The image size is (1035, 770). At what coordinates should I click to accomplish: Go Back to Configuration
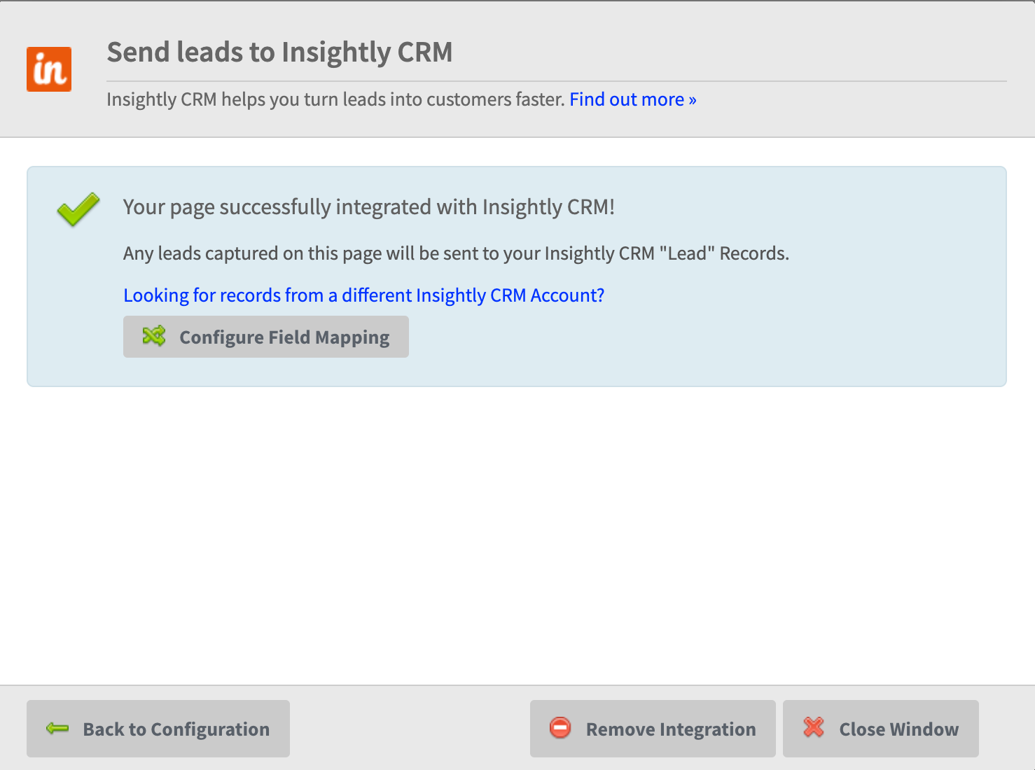pyautogui.click(x=158, y=729)
